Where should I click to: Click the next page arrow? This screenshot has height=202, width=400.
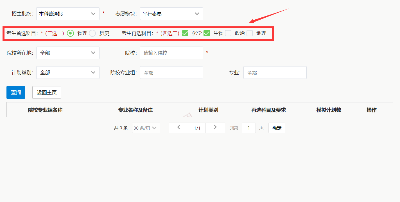[x=215, y=128]
